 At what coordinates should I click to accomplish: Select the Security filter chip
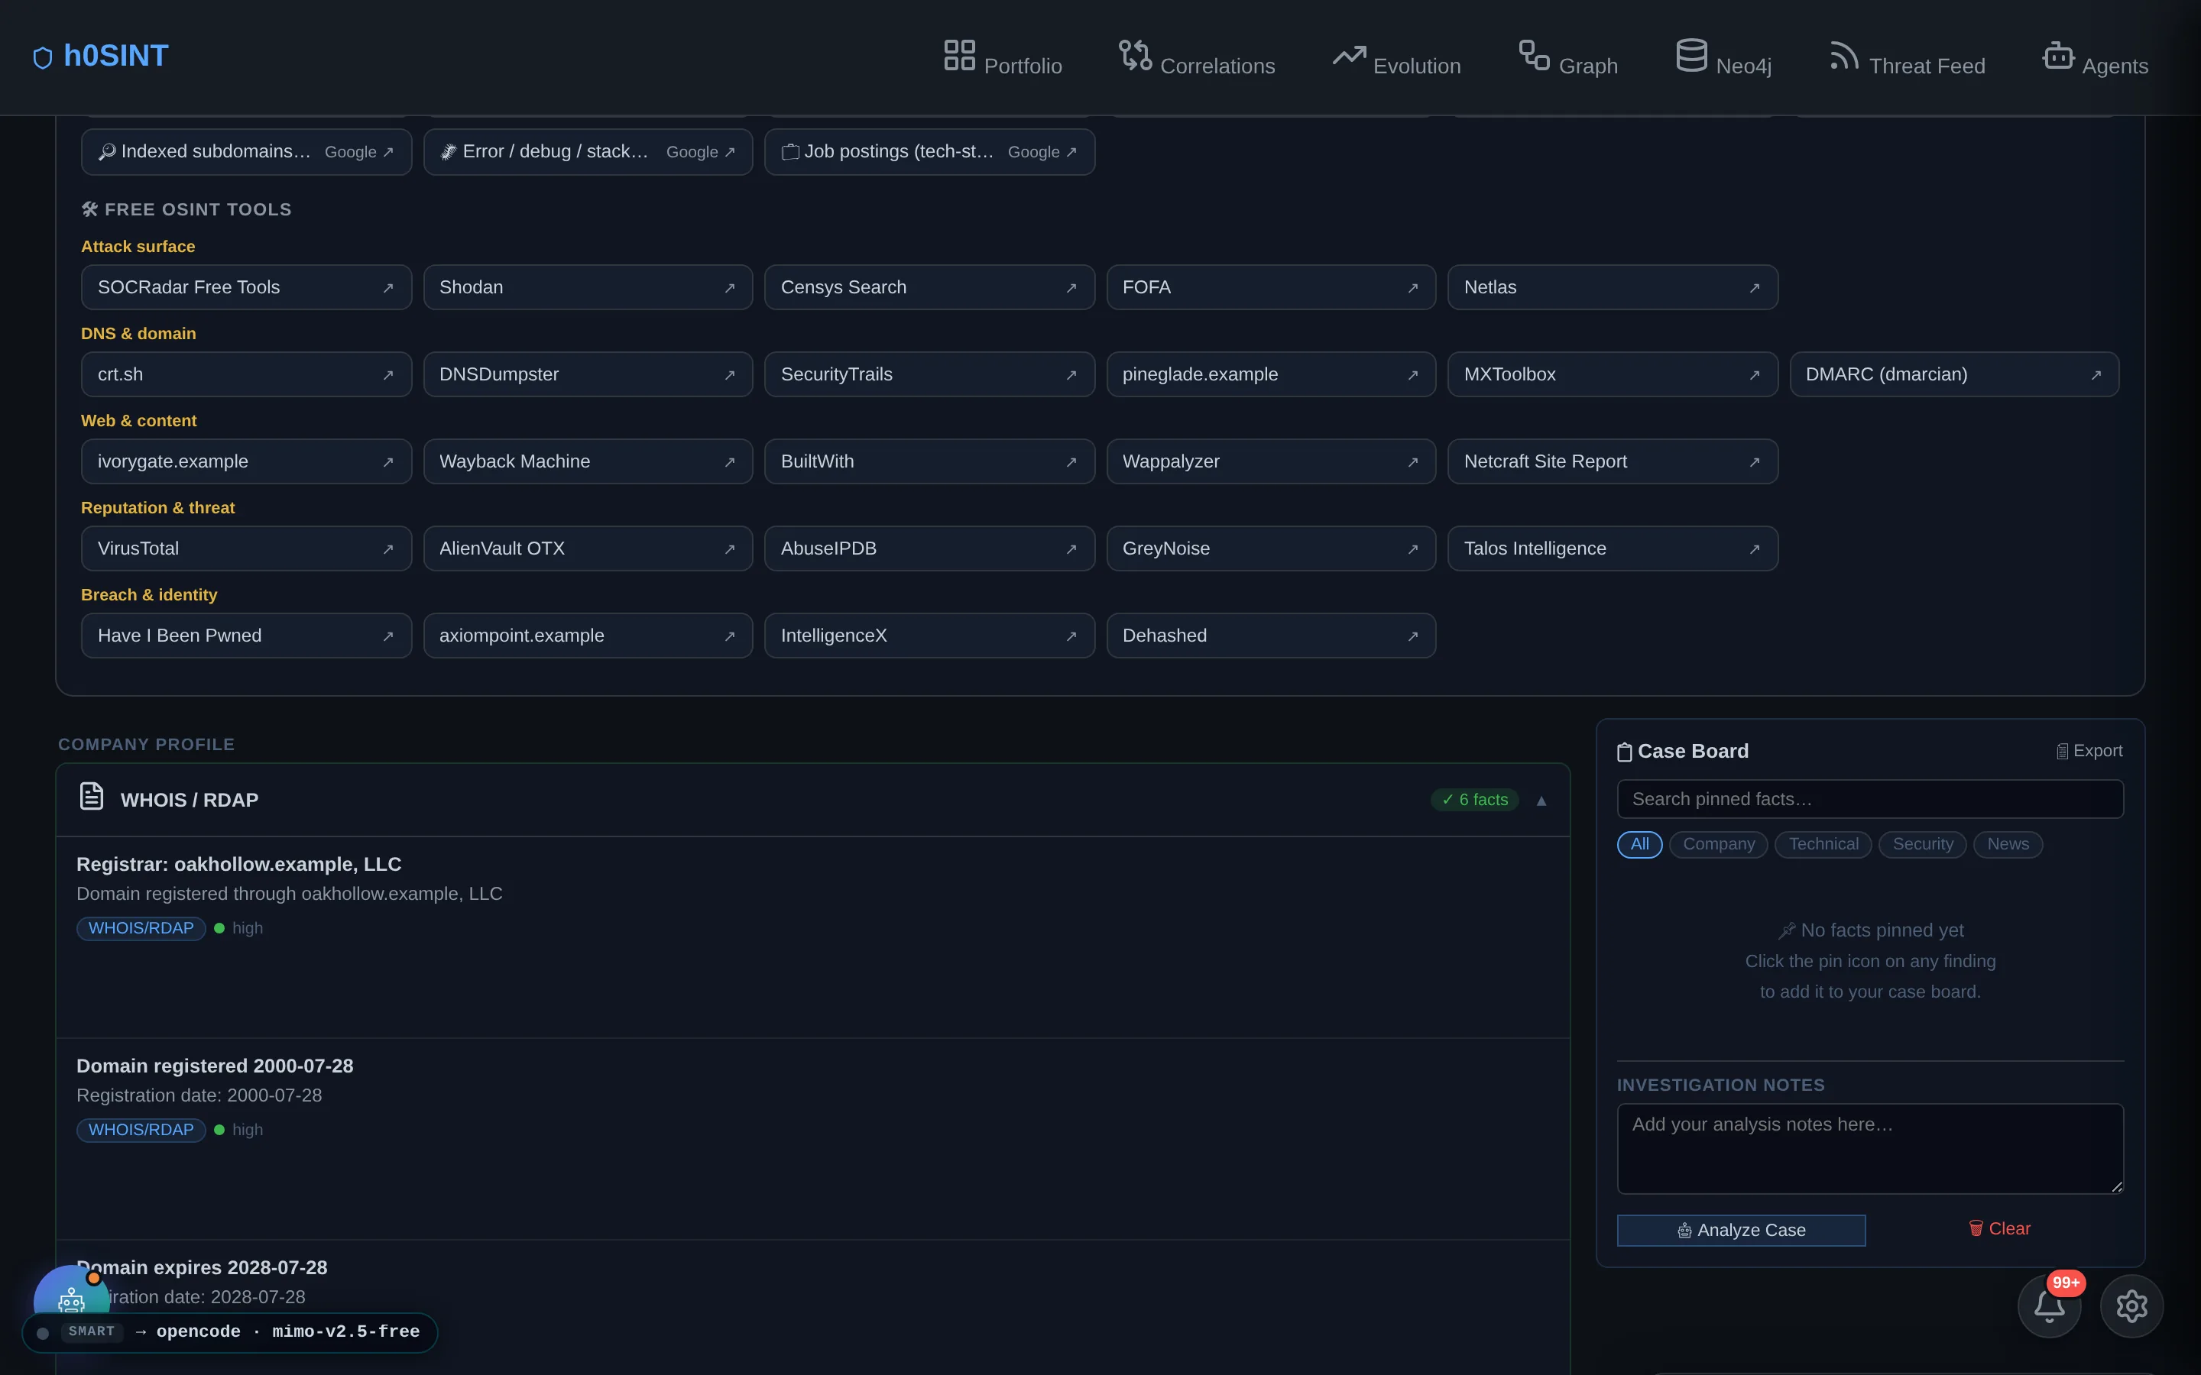(x=1922, y=844)
